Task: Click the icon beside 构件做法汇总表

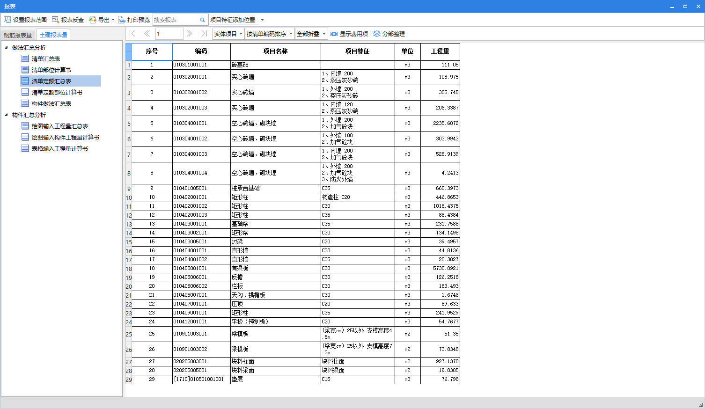Action: pyautogui.click(x=25, y=103)
